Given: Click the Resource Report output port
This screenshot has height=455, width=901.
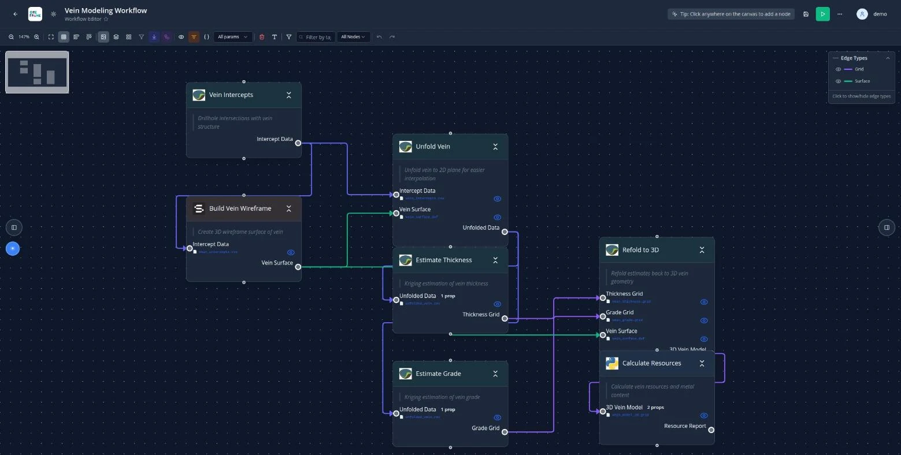Looking at the screenshot, I should (x=711, y=430).
